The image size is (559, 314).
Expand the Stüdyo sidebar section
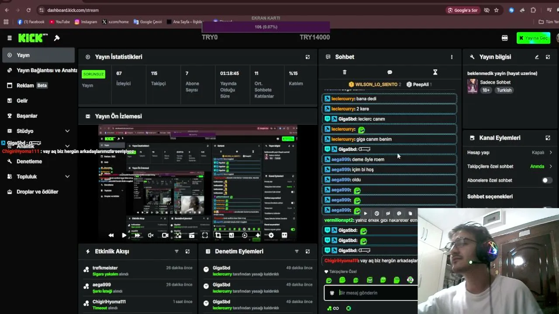[x=67, y=131]
